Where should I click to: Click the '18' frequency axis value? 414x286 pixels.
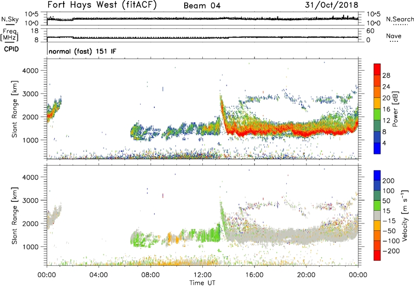(35, 31)
